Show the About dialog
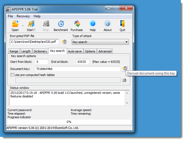 108,24
